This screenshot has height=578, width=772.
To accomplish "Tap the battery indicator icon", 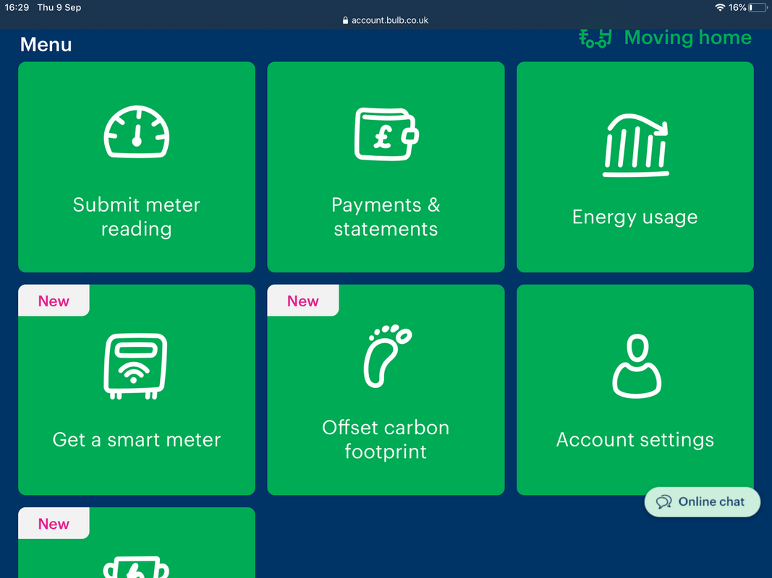I will (x=758, y=7).
